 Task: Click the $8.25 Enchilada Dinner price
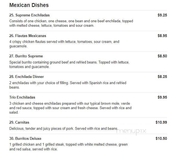pos(162,77)
